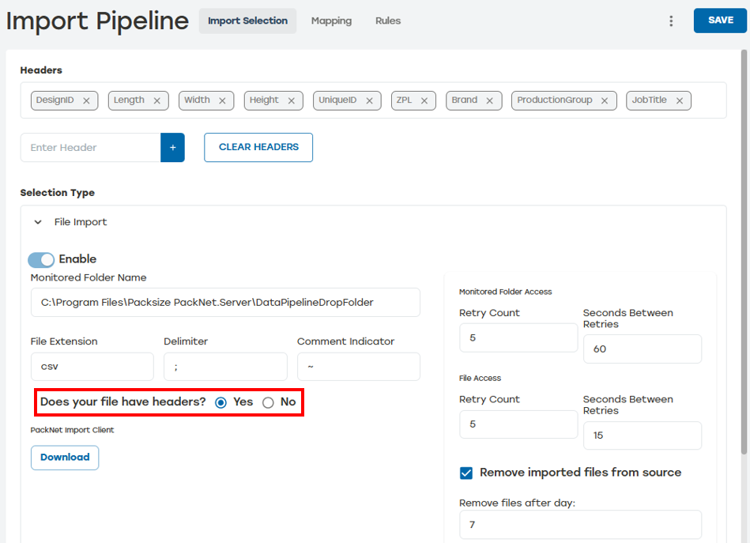Clear all headers
750x543 pixels.
pyautogui.click(x=258, y=147)
